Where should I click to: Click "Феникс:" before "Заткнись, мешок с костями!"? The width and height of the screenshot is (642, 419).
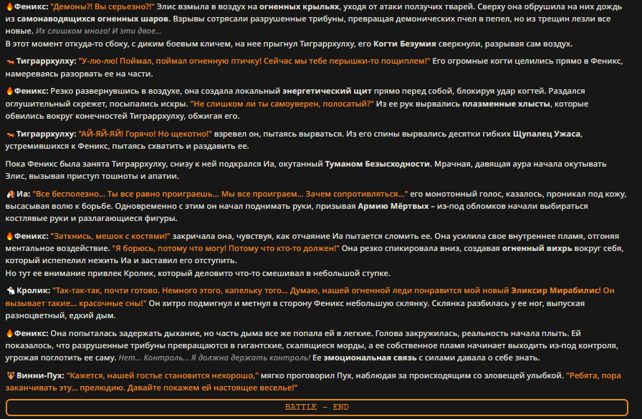(x=31, y=236)
